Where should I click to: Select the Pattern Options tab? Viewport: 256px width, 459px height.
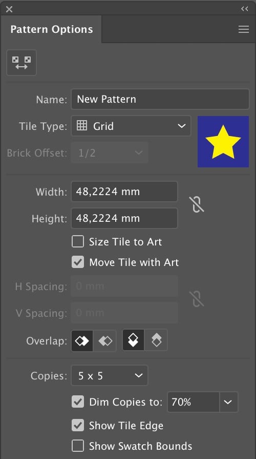point(52,29)
